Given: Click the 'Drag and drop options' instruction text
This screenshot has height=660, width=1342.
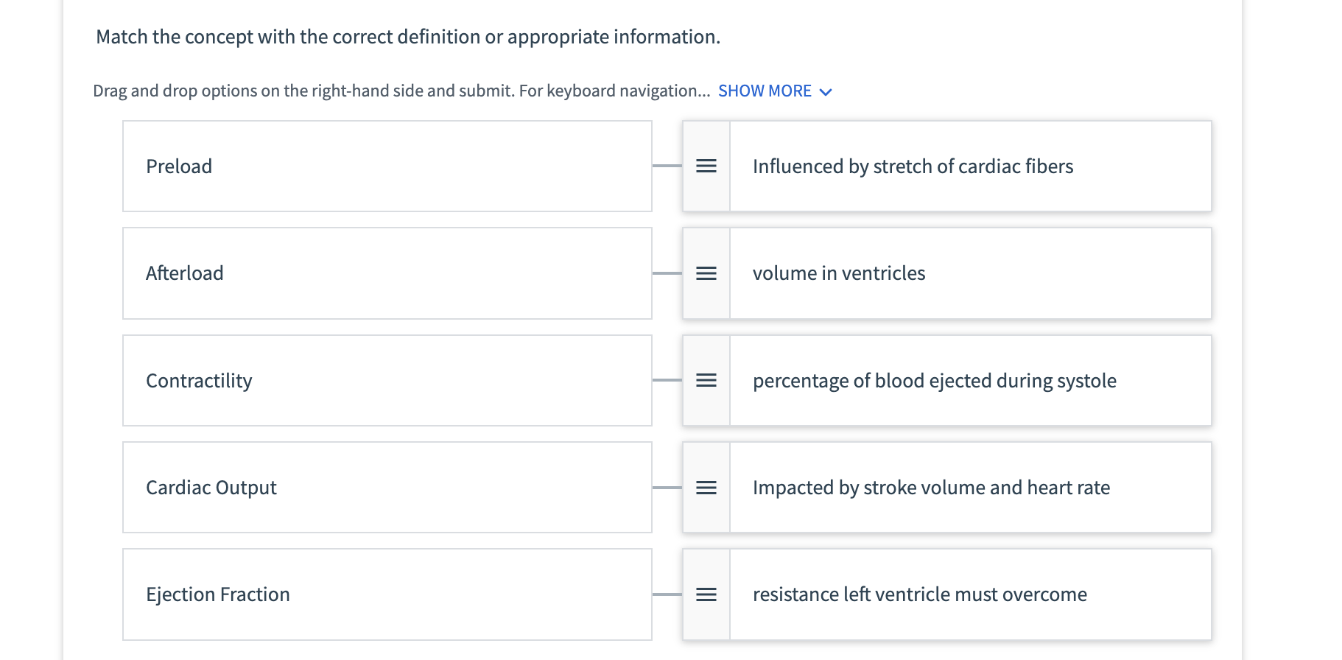Looking at the screenshot, I should 401,91.
